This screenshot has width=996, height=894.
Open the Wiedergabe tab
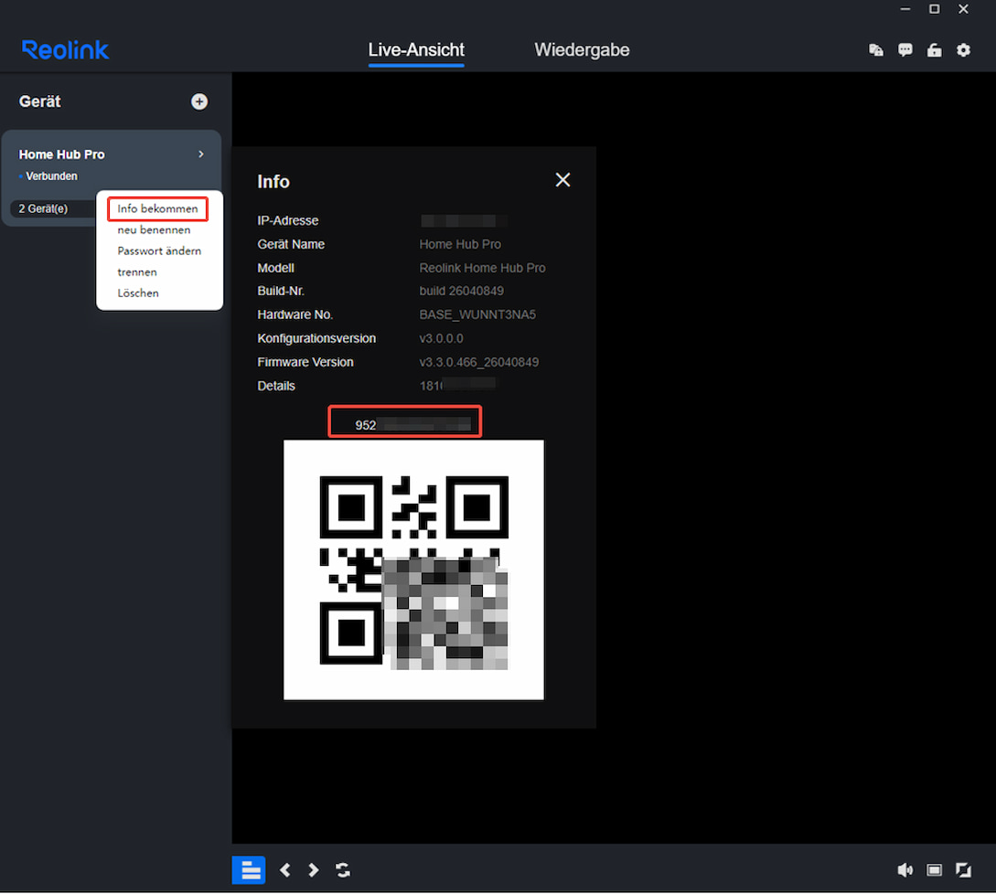point(582,49)
